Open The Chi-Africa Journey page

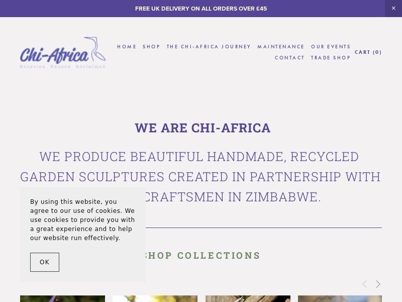pyautogui.click(x=209, y=47)
